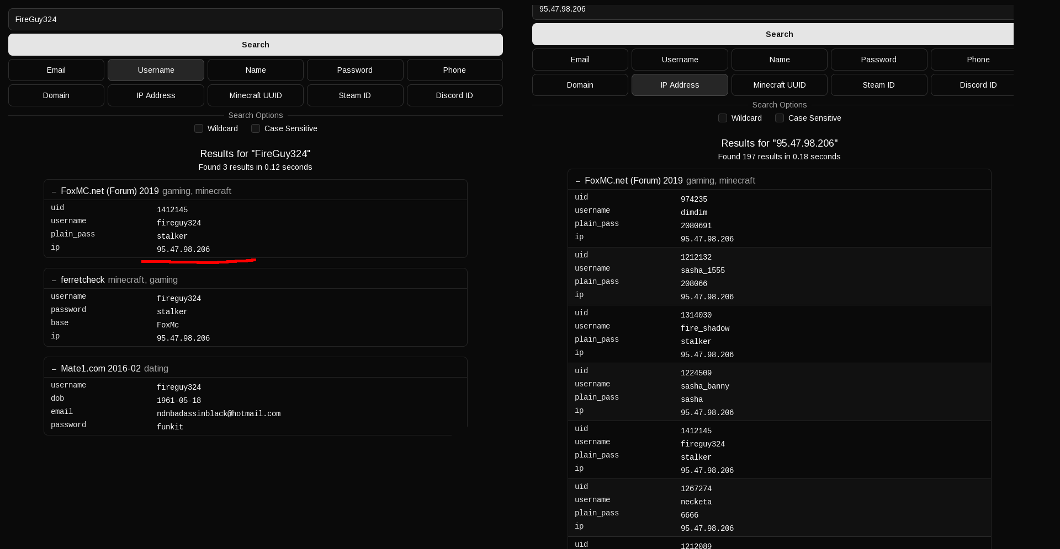Collapse FoxMC.net (Forum) 2019 result in right panel
The height and width of the screenshot is (549, 1060).
(x=578, y=181)
